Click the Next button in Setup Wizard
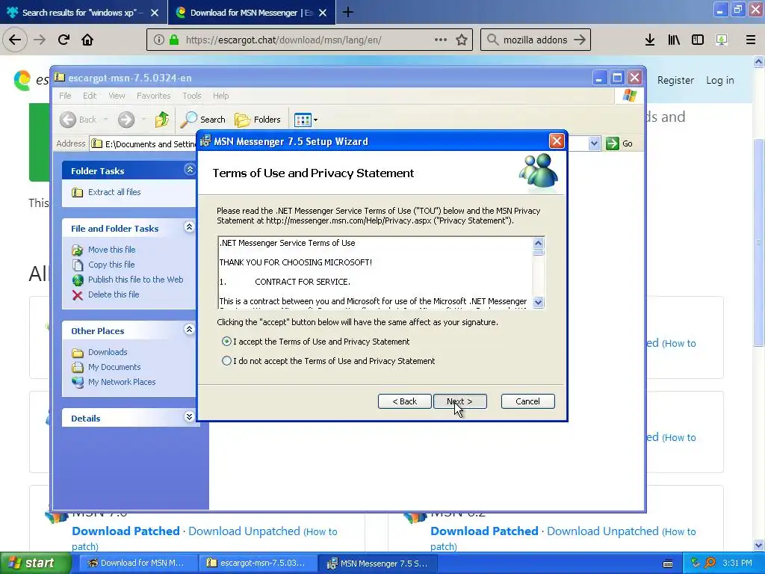 coord(459,401)
